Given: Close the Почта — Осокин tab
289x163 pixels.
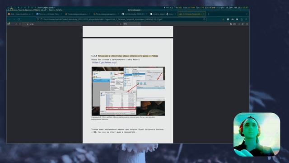Looking at the screenshot, I should (61, 14).
